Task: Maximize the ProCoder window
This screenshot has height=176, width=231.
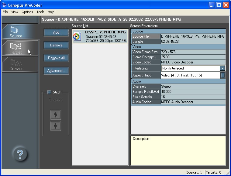Action: click(x=219, y=5)
